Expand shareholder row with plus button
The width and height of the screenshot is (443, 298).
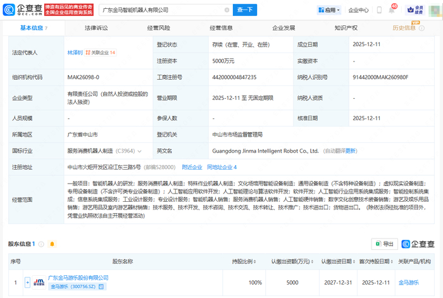coord(27,282)
